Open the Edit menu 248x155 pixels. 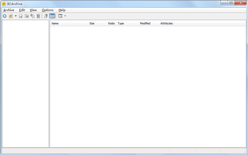[x=22, y=10]
